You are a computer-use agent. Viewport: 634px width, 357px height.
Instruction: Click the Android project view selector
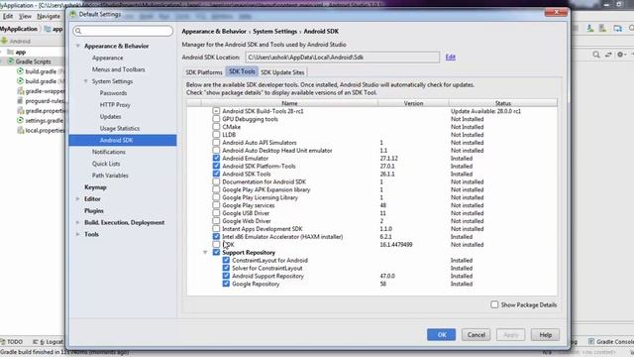click(16, 41)
